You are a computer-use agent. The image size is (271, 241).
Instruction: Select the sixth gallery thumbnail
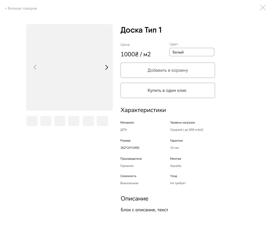coord(102,121)
